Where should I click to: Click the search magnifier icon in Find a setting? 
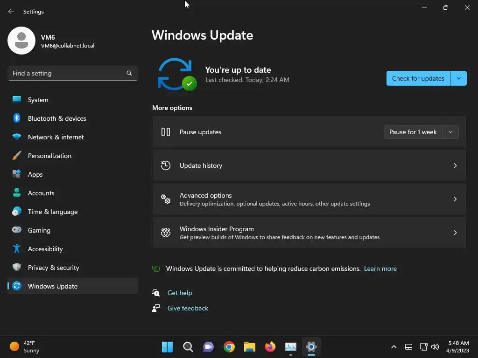tap(129, 73)
